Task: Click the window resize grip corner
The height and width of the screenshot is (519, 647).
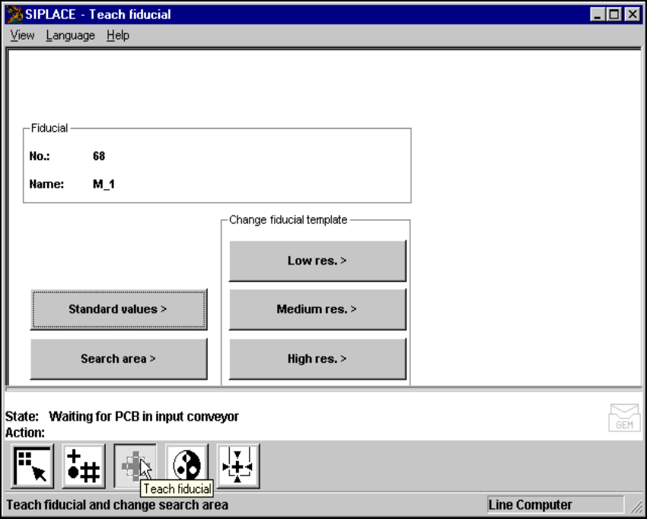Action: click(x=636, y=506)
